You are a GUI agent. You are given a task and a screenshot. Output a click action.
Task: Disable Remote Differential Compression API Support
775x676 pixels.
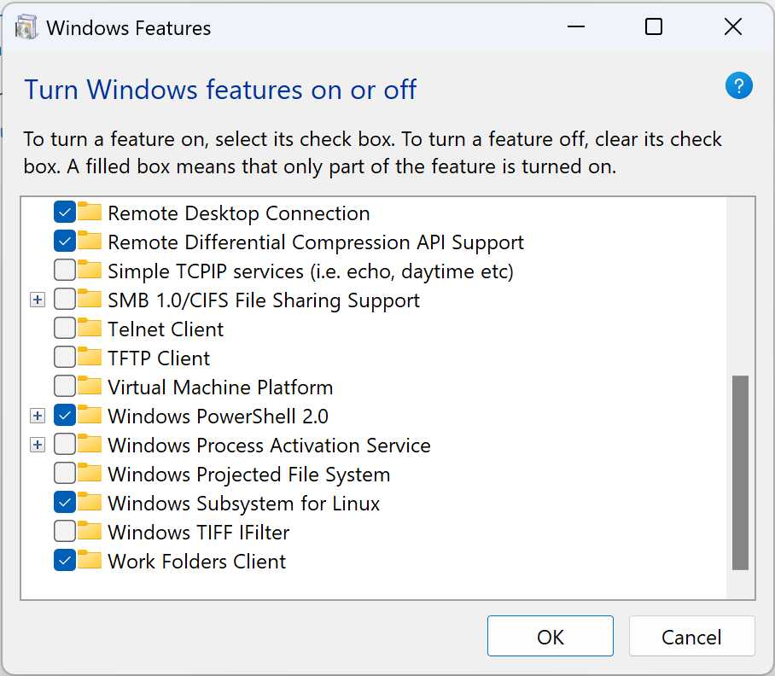click(63, 242)
